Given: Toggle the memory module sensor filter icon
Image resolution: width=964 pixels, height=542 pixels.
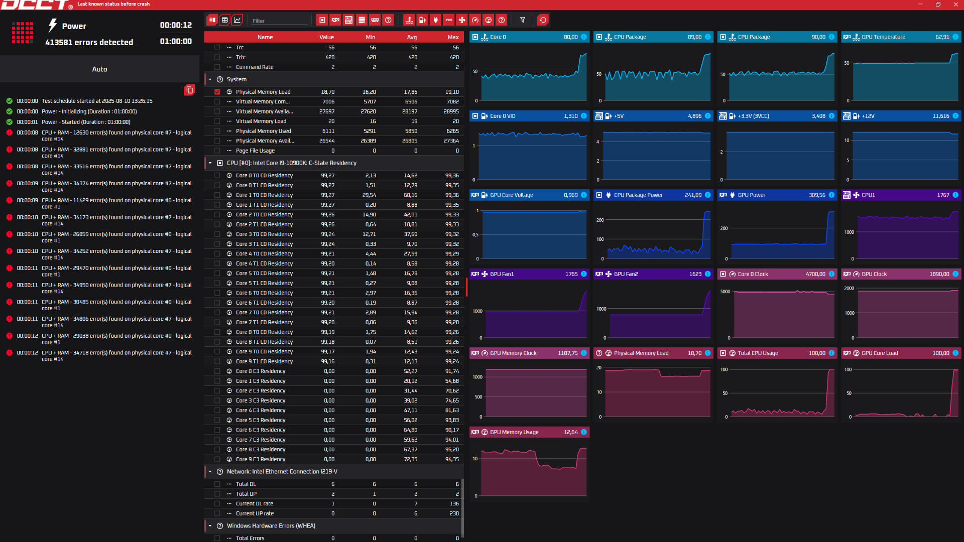Looking at the screenshot, I should pos(375,20).
